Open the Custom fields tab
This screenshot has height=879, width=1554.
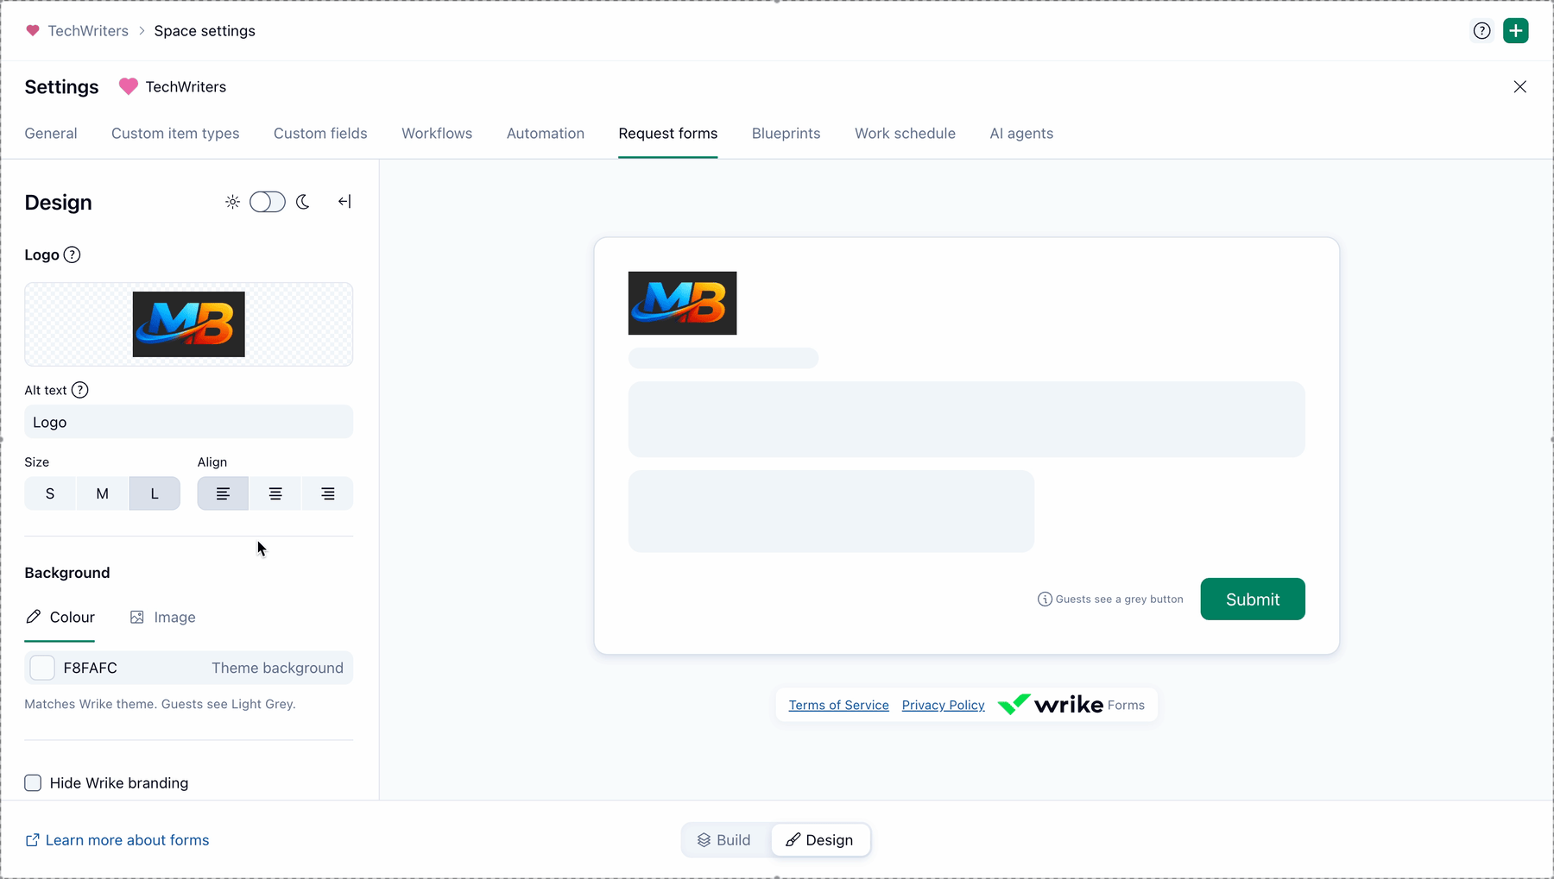tap(320, 134)
